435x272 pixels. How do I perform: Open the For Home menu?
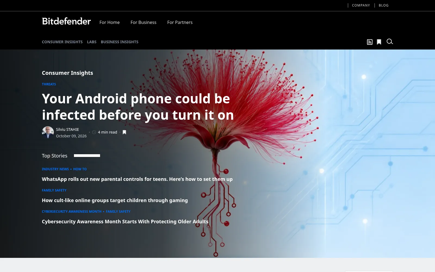click(x=110, y=22)
